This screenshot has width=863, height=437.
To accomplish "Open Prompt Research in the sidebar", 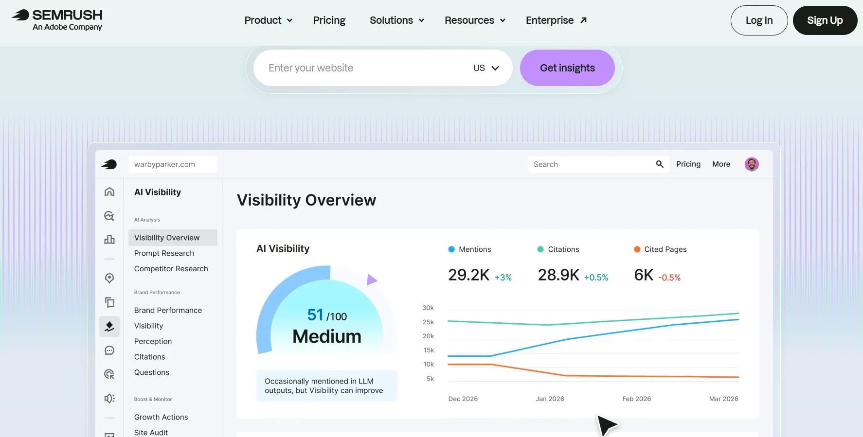I will [x=164, y=253].
